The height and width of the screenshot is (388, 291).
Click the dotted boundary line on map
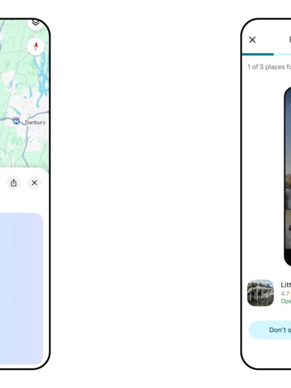coord(14,82)
